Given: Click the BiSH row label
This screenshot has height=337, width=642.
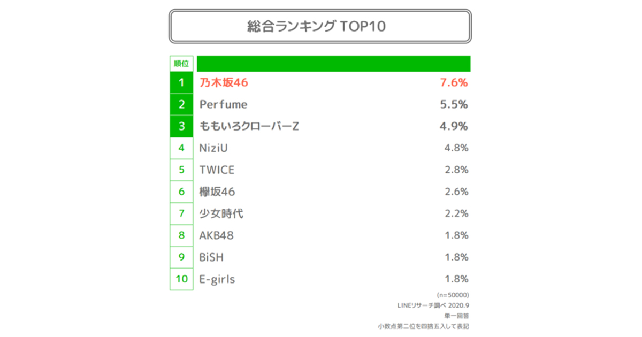Looking at the screenshot, I should 211,257.
